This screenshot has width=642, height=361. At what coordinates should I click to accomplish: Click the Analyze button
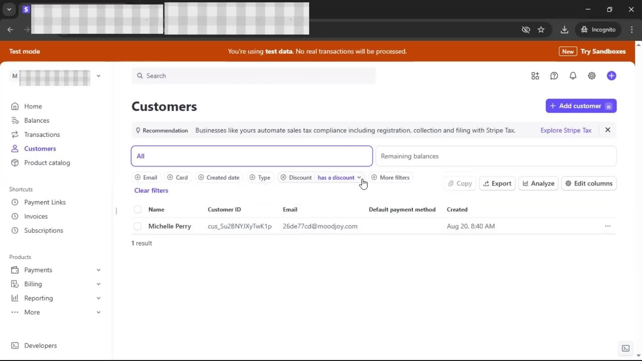click(538, 184)
